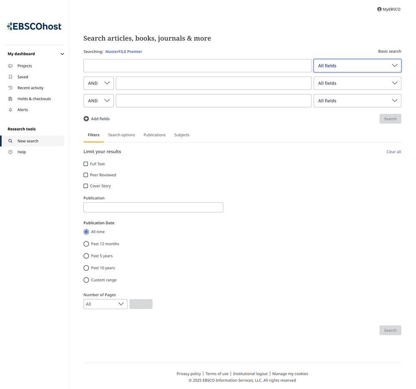Check the Peer Reviewed option

[x=86, y=175]
